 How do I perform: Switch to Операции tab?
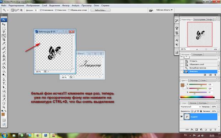coord(197,55)
